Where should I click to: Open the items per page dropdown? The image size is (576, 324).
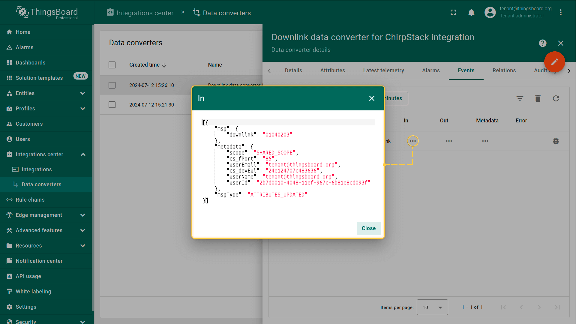[432, 307]
